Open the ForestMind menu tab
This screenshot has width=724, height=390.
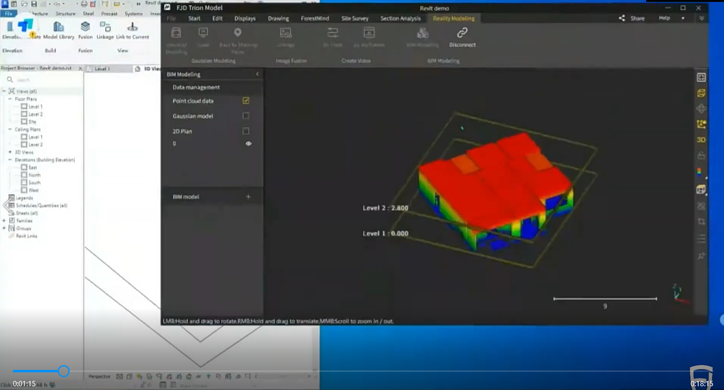(315, 18)
